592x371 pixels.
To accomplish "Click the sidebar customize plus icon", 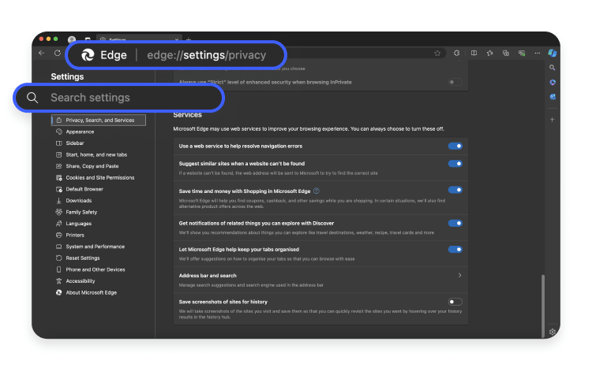I will (553, 120).
